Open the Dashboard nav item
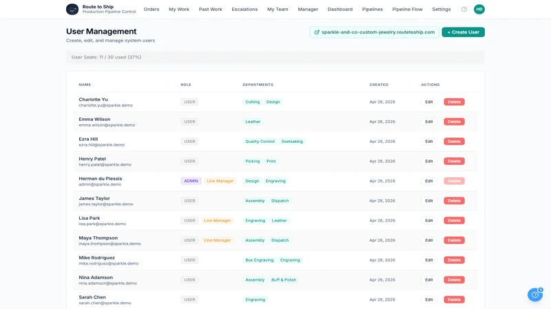The width and height of the screenshot is (551, 309). tap(340, 10)
